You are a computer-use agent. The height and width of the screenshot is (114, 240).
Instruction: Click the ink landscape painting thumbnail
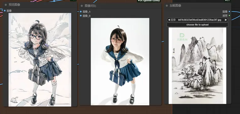(x=198, y=66)
